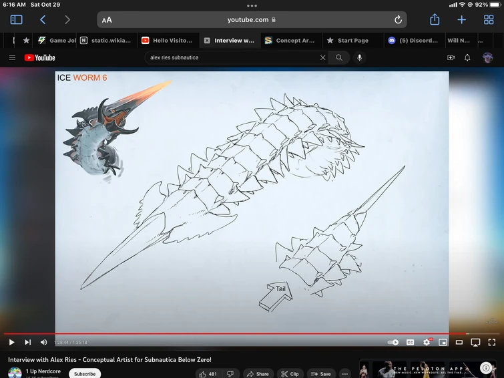Open the YouTube hamburger menu
This screenshot has width=504, height=378.
click(12, 57)
